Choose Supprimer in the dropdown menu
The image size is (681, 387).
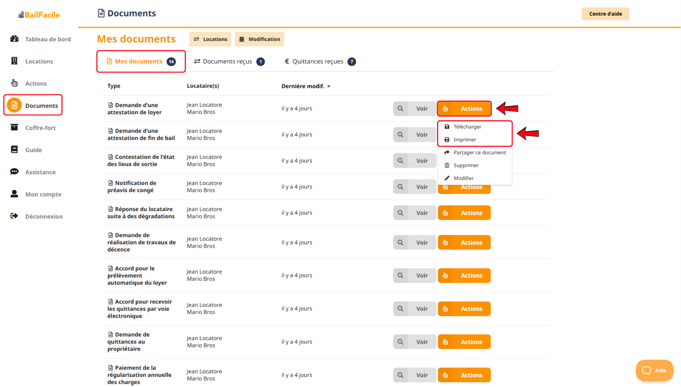(466, 165)
